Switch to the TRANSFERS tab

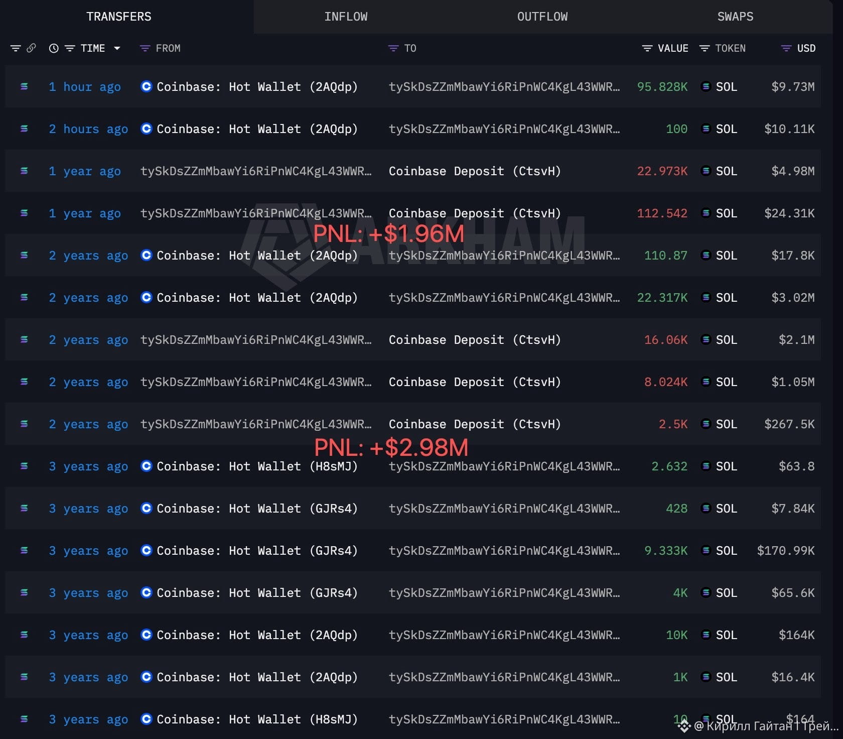pyautogui.click(x=119, y=17)
